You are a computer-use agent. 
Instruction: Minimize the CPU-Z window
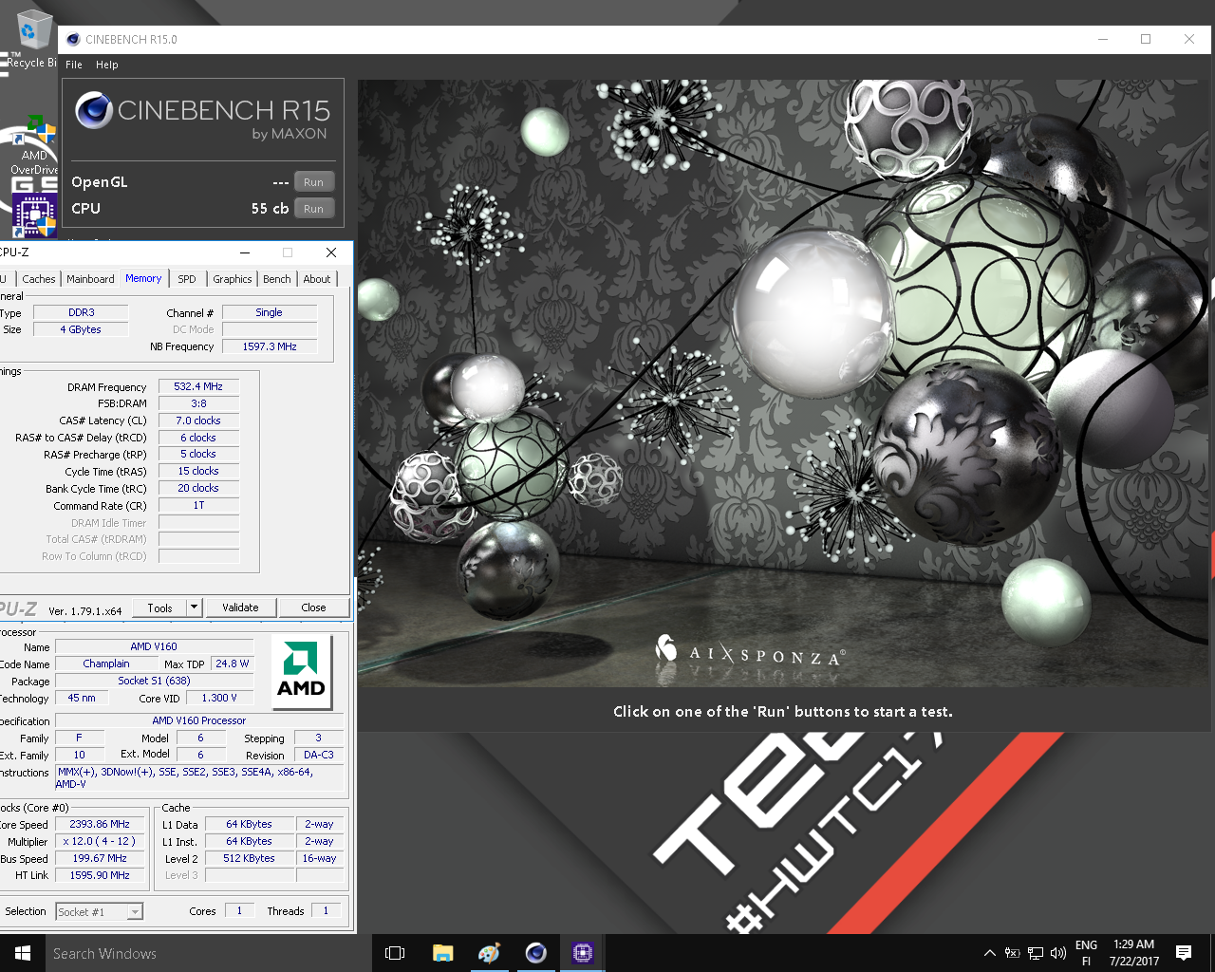click(x=245, y=252)
